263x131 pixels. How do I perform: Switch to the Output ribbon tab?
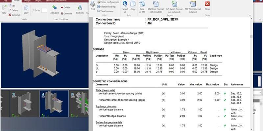(x=38, y=1)
